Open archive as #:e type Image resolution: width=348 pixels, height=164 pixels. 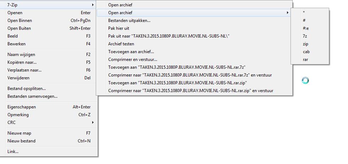click(310, 28)
